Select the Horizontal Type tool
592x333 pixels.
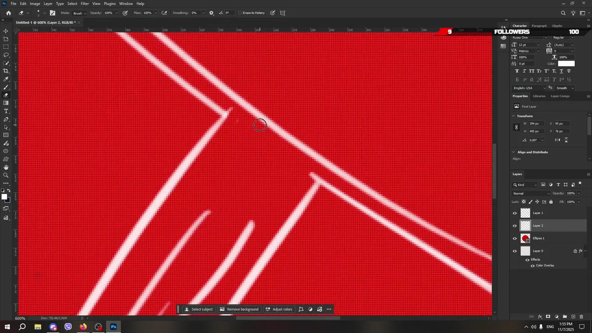6,111
